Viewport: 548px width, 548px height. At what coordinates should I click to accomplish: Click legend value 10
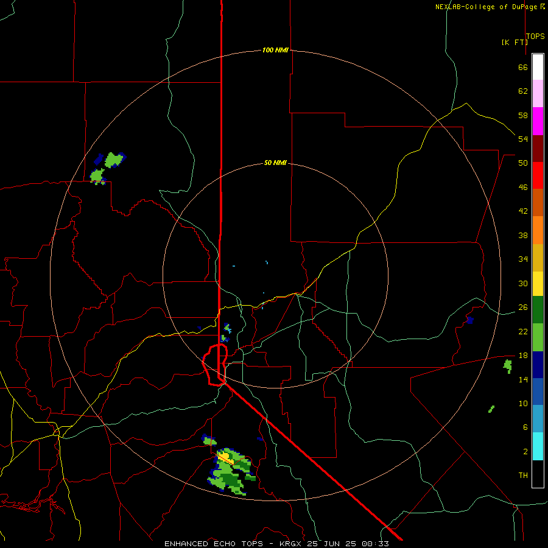[x=523, y=404]
